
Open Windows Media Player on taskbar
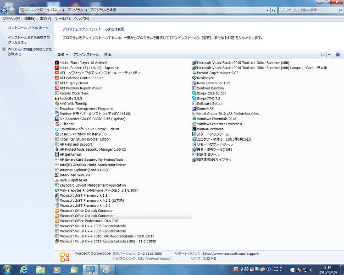point(57,269)
